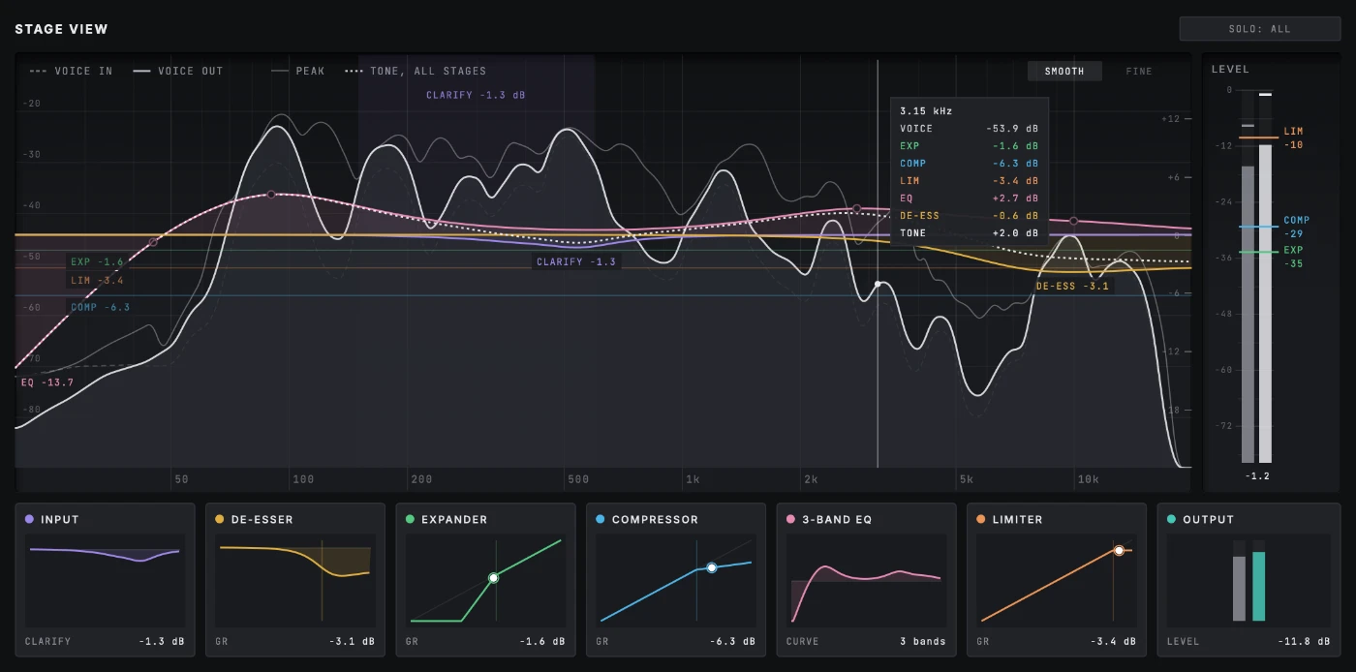Viewport: 1356px width, 672px height.
Task: Toggle TONE, ALL STAGES legend trace
Action: pyautogui.click(x=416, y=71)
